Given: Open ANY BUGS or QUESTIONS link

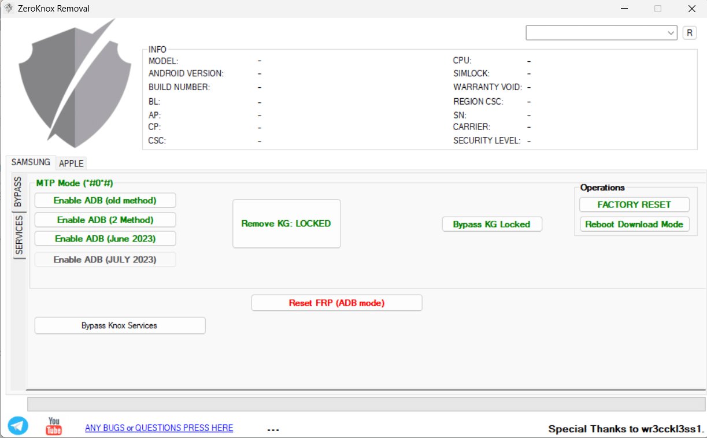Looking at the screenshot, I should tap(159, 428).
